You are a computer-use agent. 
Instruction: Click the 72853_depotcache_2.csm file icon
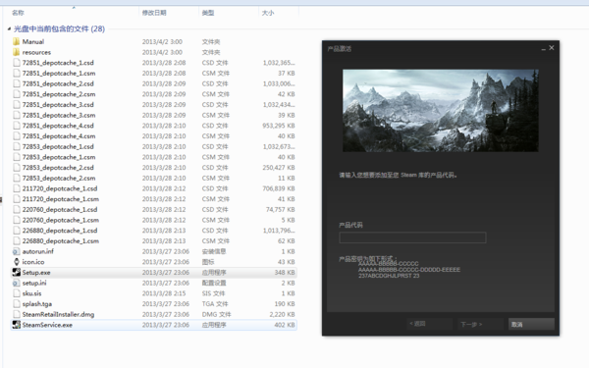point(16,178)
